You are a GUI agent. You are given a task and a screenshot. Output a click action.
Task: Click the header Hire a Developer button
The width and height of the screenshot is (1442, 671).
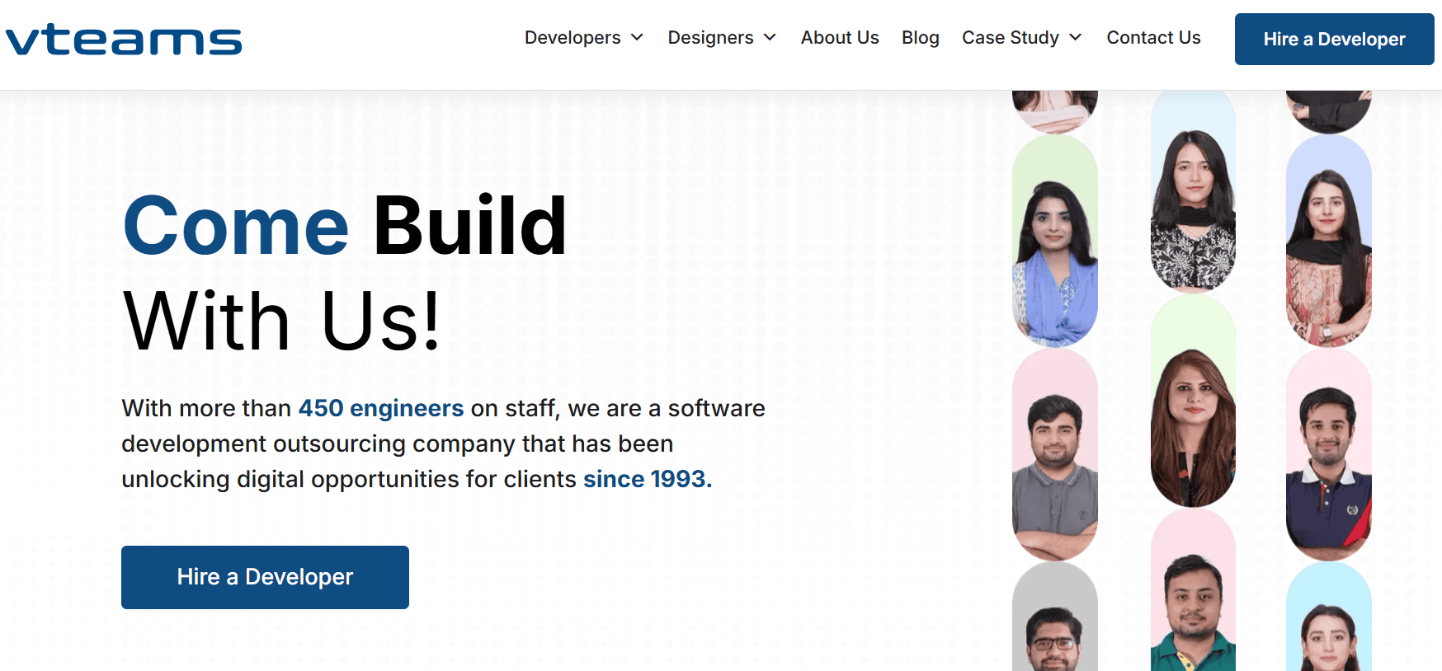tap(1334, 39)
